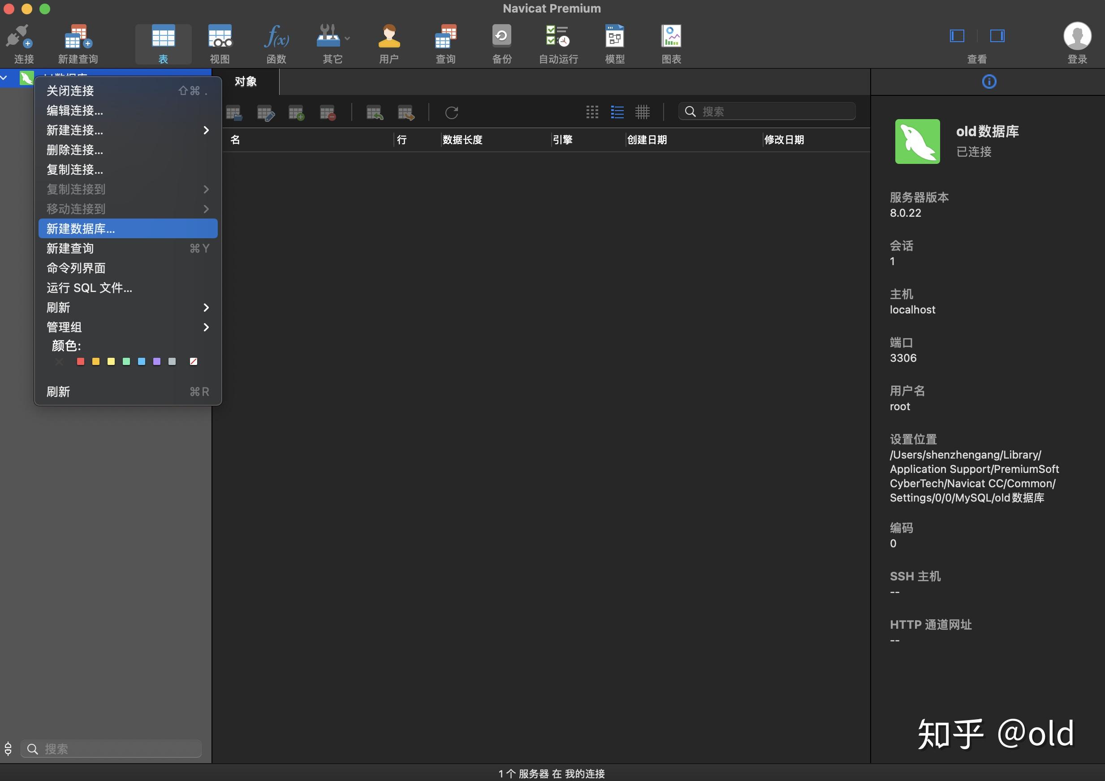Screen dimensions: 1105x781
Task: Collapse the connection tree chevron
Action: [x=4, y=77]
